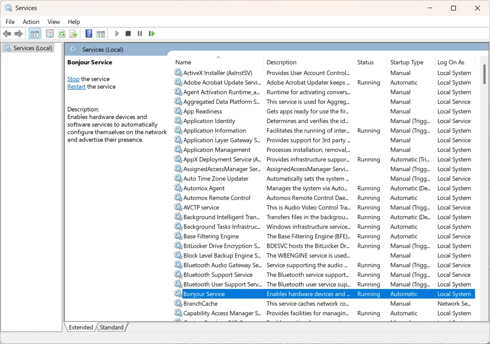This screenshot has width=490, height=344.
Task: Click Network Se... log on cell for BranchCache
Action: pyautogui.click(x=454, y=304)
